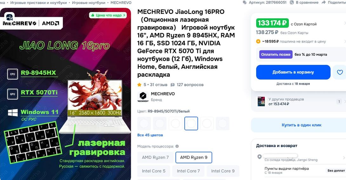Image resolution: width=346 pixels, height=180 pixels.
Task: Click 'Купить в один клик' button
Action: click(302, 125)
